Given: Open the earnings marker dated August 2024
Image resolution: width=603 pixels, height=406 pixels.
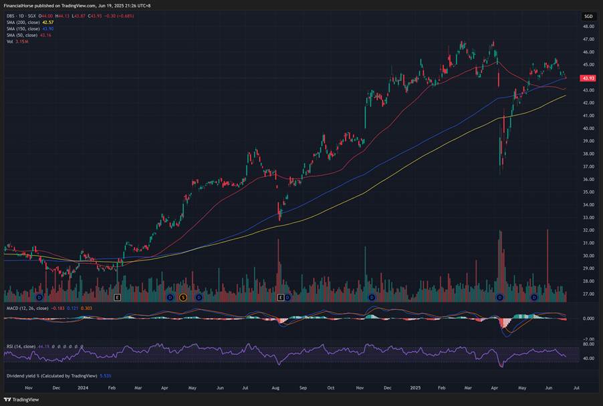Looking at the screenshot, I should coord(281,297).
